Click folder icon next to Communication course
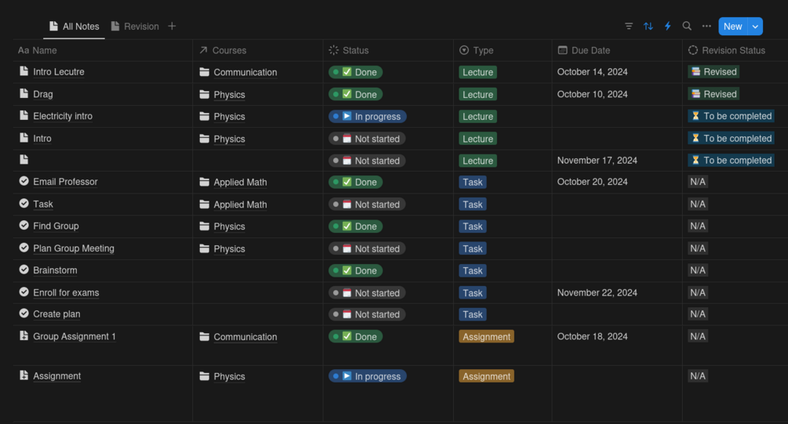788x424 pixels. pos(204,72)
